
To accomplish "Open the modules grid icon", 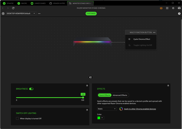I will pos(167,8).
